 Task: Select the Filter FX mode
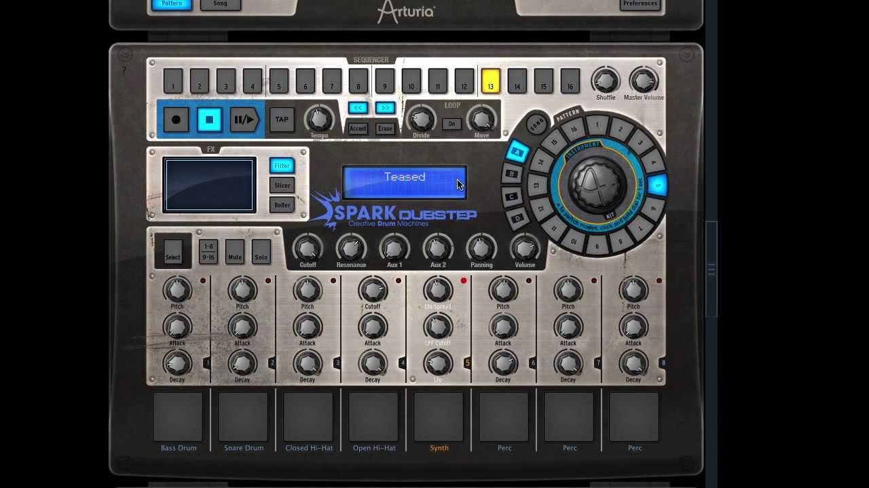click(x=282, y=166)
